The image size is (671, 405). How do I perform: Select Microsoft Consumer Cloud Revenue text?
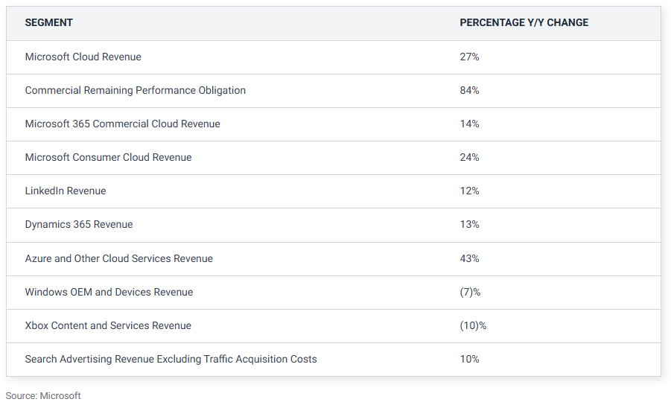tap(108, 157)
